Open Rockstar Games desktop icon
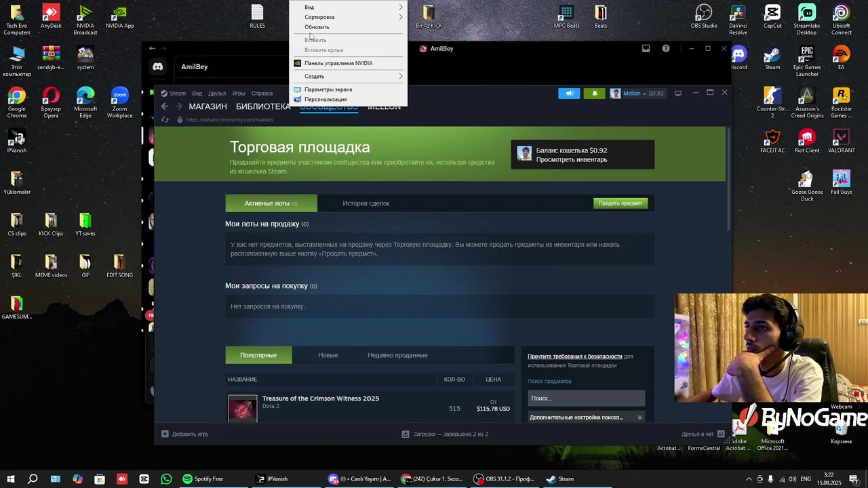 (x=842, y=102)
